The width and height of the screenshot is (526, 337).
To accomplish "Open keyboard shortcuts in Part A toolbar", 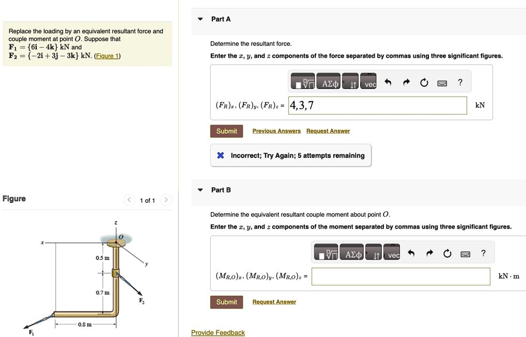I will click(442, 83).
